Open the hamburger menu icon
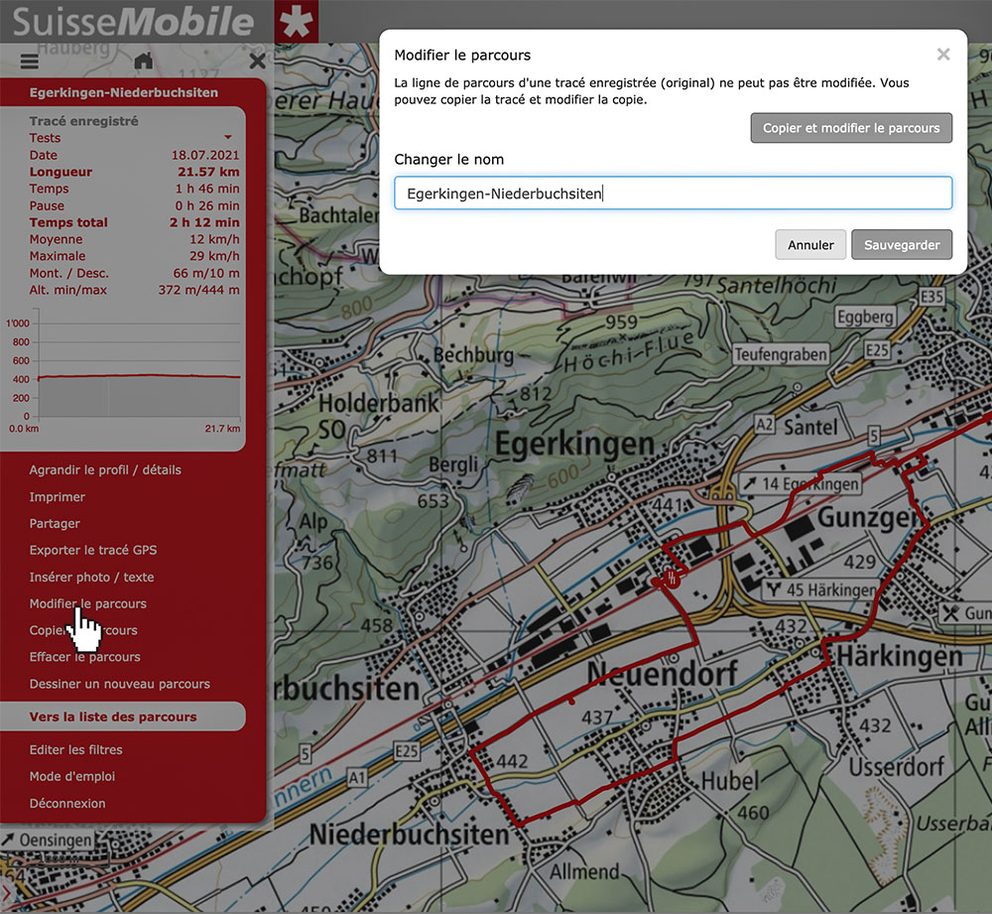992x914 pixels. click(x=29, y=62)
